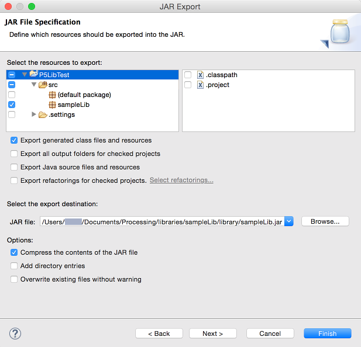
Task: Click the help question mark icon
Action: 15,334
